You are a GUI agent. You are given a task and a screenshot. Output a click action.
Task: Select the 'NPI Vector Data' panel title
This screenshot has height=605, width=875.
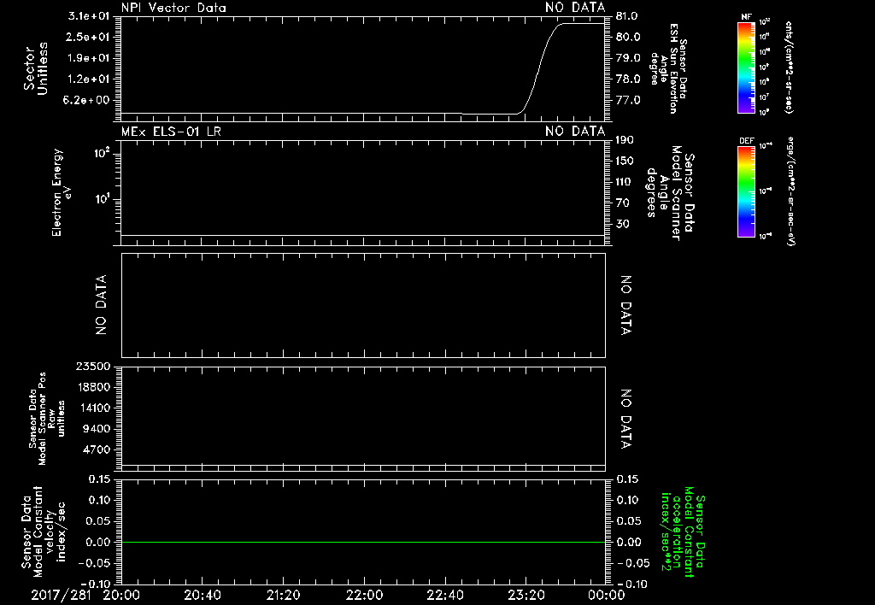[x=173, y=8]
